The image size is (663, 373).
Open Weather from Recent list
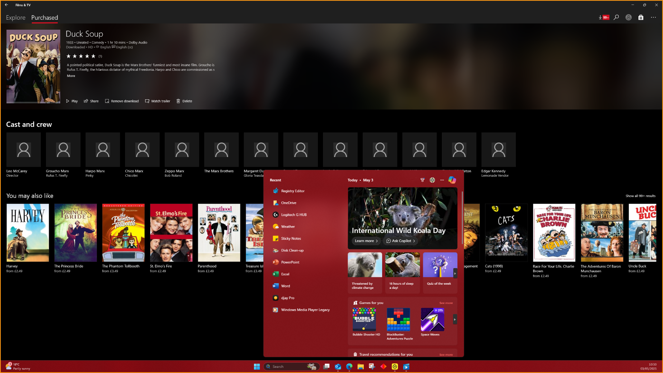tap(305, 227)
